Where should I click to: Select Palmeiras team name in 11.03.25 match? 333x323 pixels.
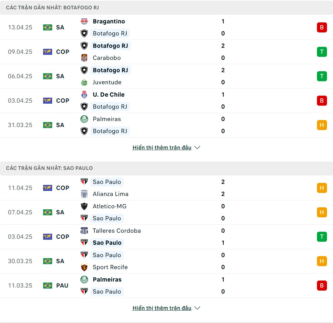pos(107,280)
